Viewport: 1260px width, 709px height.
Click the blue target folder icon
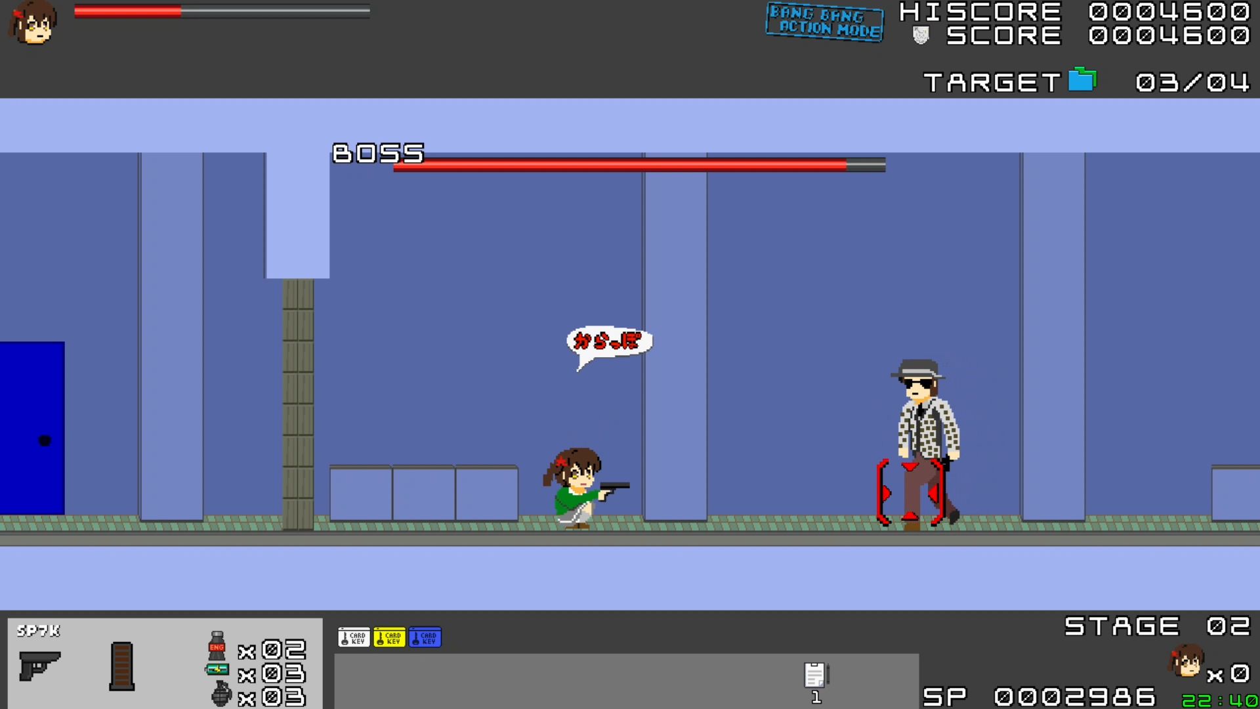[1082, 80]
